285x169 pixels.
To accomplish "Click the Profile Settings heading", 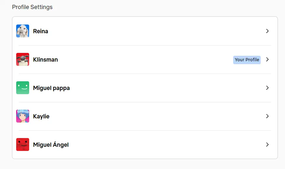I will [x=32, y=7].
